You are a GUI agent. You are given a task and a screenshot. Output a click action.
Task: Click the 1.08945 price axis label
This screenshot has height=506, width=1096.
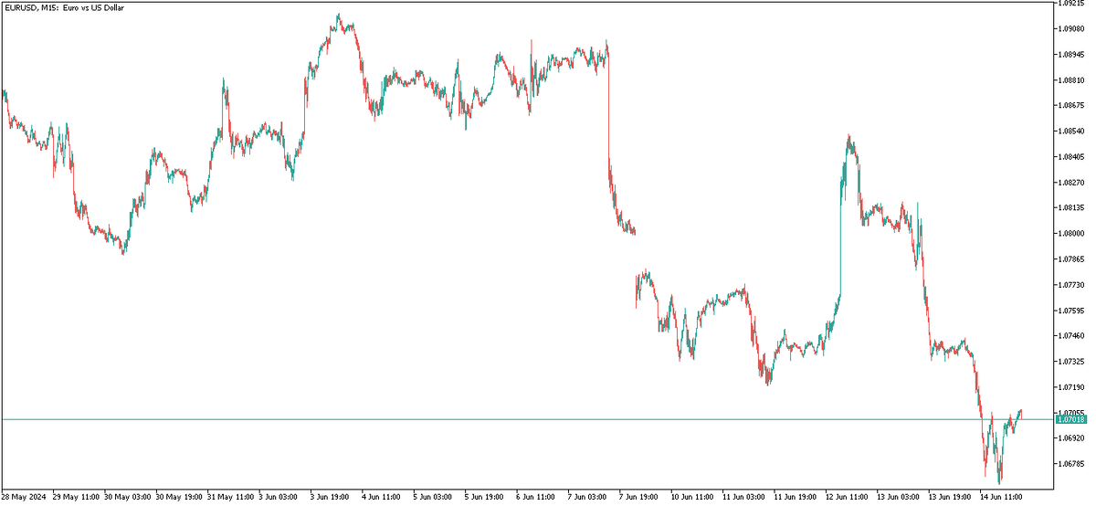(x=1071, y=54)
